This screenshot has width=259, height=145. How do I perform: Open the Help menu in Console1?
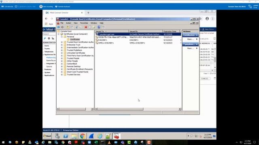coord(102,23)
